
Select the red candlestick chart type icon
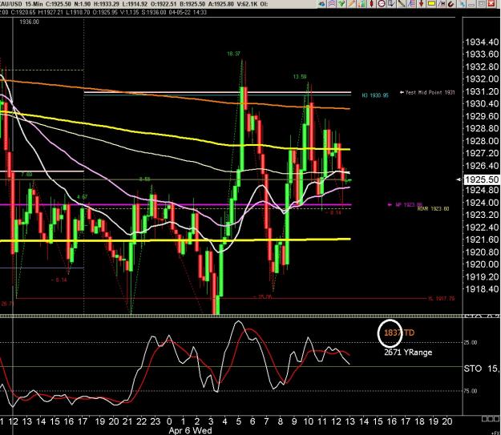point(372,4)
